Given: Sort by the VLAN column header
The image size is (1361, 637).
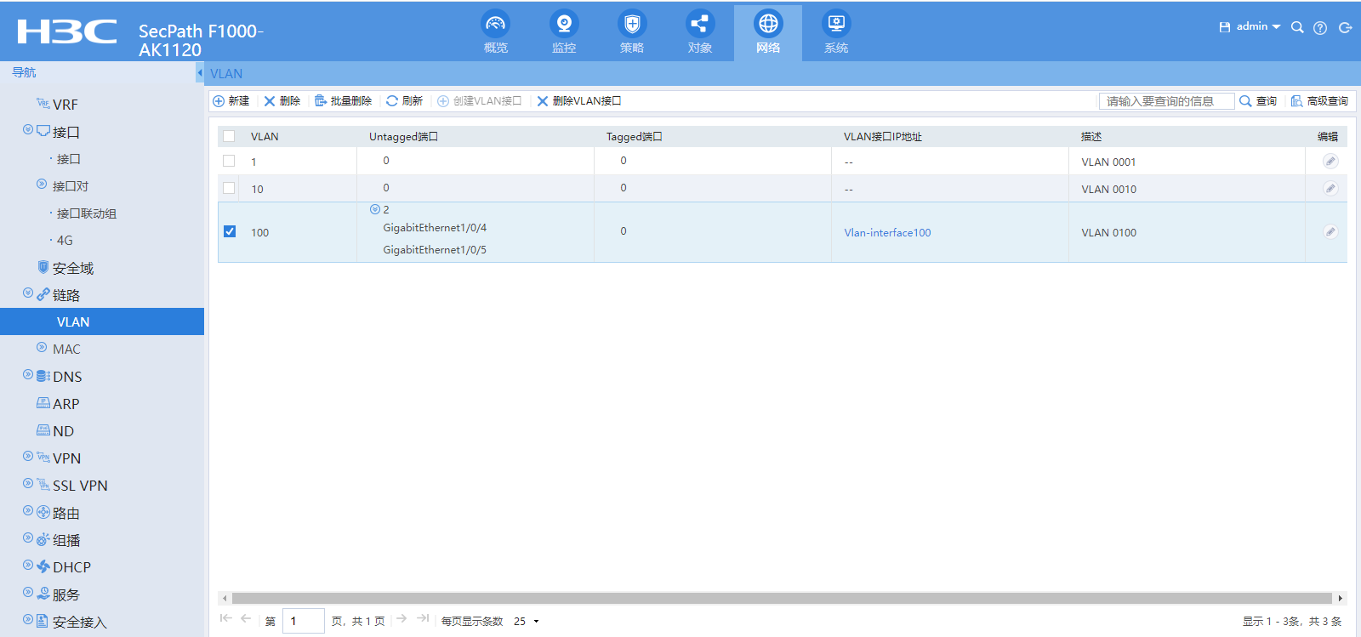Looking at the screenshot, I should [265, 136].
